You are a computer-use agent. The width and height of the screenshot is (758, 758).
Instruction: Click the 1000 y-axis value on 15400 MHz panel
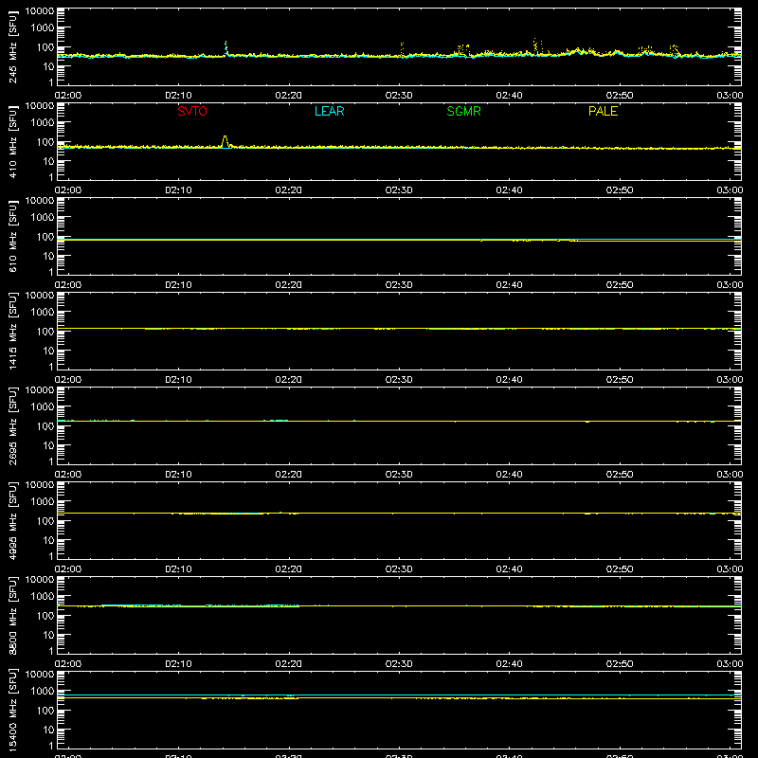point(43,692)
